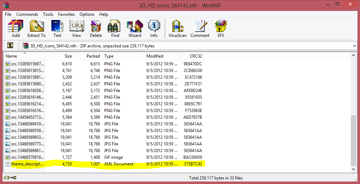This screenshot has height=184, width=360.
Task: Select JPG file src.13468569773...
Action: coord(27,144)
